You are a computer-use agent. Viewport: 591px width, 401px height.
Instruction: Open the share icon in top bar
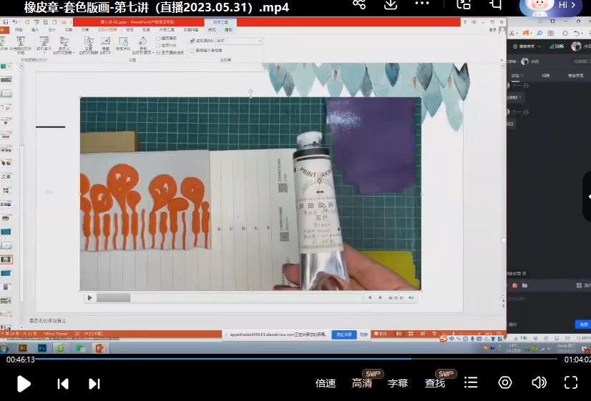coord(359,4)
